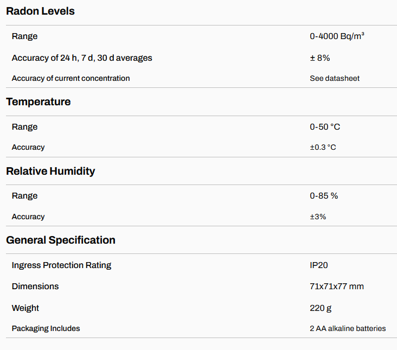
Task: Open the See datasheet text
Action: tap(334, 78)
